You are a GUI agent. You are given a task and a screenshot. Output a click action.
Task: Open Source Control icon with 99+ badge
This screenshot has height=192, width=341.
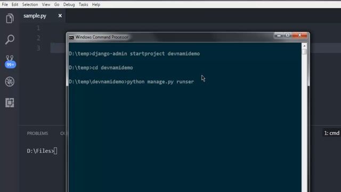click(x=10, y=62)
